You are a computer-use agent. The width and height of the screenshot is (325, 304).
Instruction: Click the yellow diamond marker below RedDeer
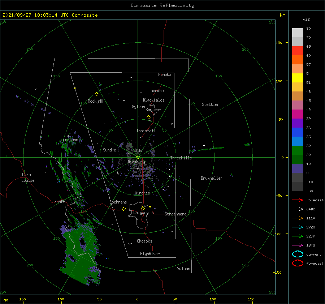148,117
